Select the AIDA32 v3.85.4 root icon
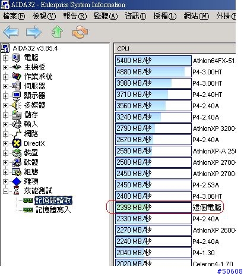This screenshot has height=276, width=244. click(5, 48)
